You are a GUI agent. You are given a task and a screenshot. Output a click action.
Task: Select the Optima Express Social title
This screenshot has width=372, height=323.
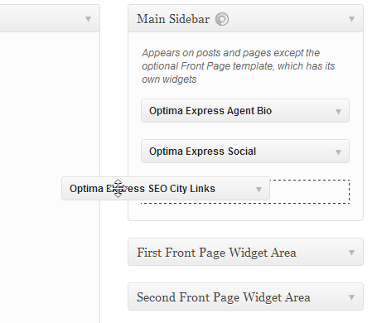click(202, 152)
